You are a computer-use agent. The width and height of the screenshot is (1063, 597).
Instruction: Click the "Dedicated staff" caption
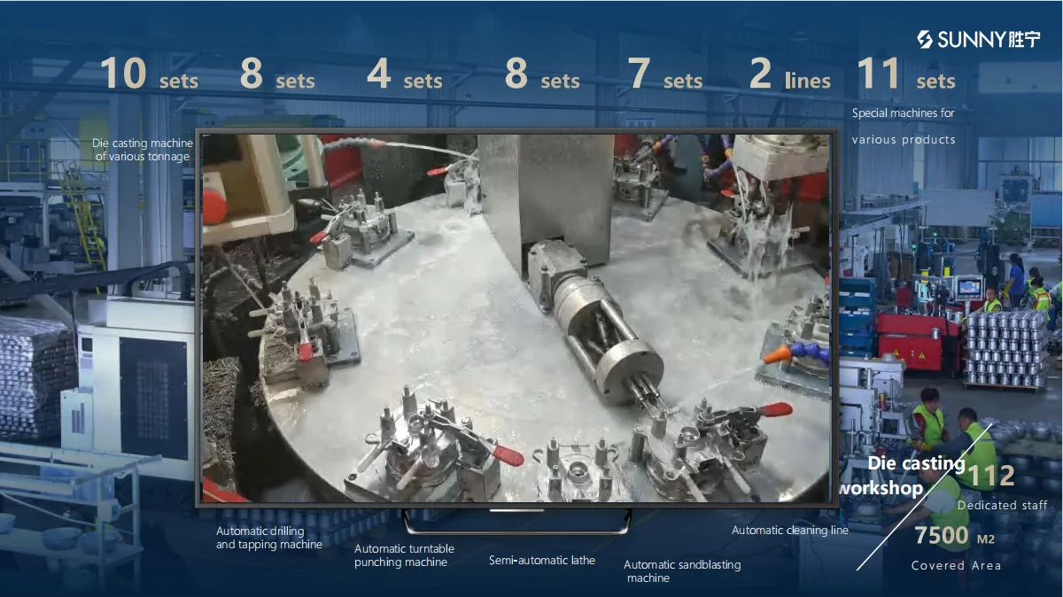1002,506
